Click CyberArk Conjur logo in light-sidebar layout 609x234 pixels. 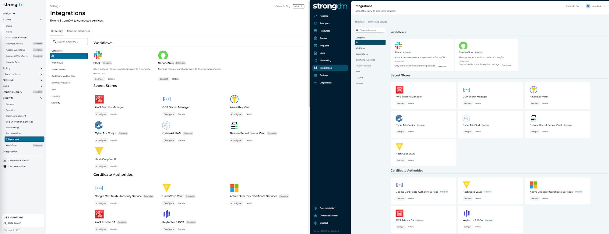click(99, 125)
